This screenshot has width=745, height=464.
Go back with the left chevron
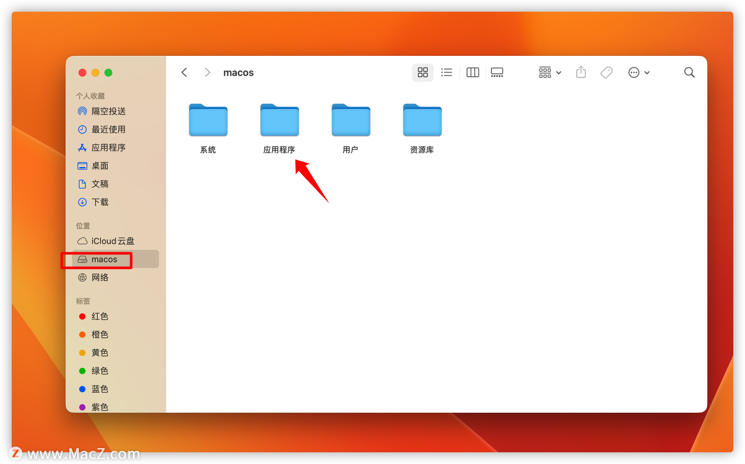(x=184, y=73)
